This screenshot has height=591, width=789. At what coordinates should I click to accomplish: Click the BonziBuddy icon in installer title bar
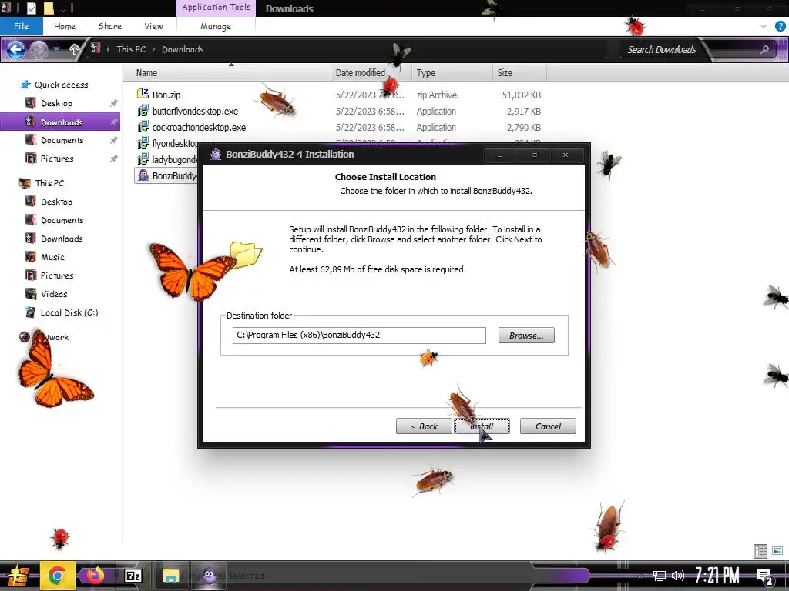[216, 154]
